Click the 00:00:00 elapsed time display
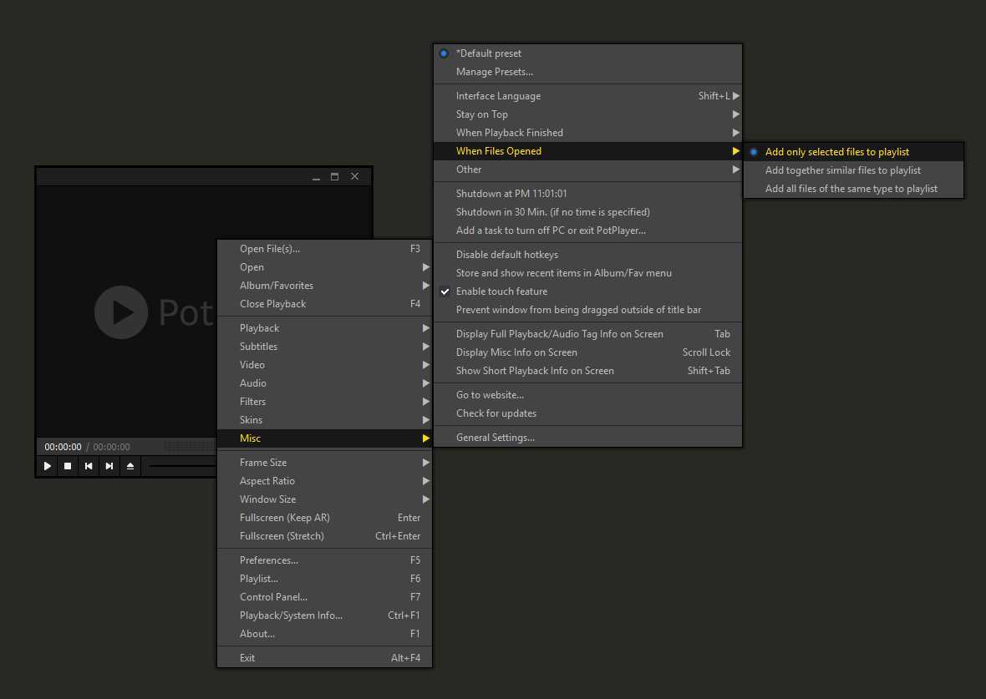986x699 pixels. point(63,447)
